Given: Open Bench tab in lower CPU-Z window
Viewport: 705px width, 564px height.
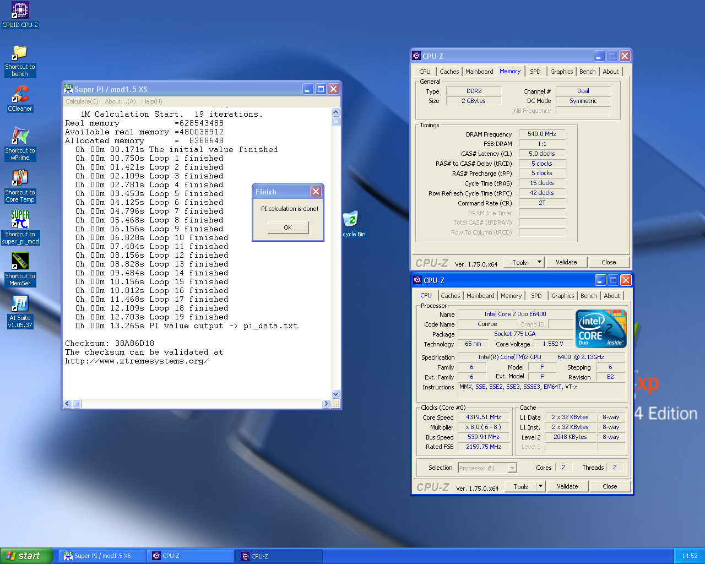Looking at the screenshot, I should (x=589, y=296).
